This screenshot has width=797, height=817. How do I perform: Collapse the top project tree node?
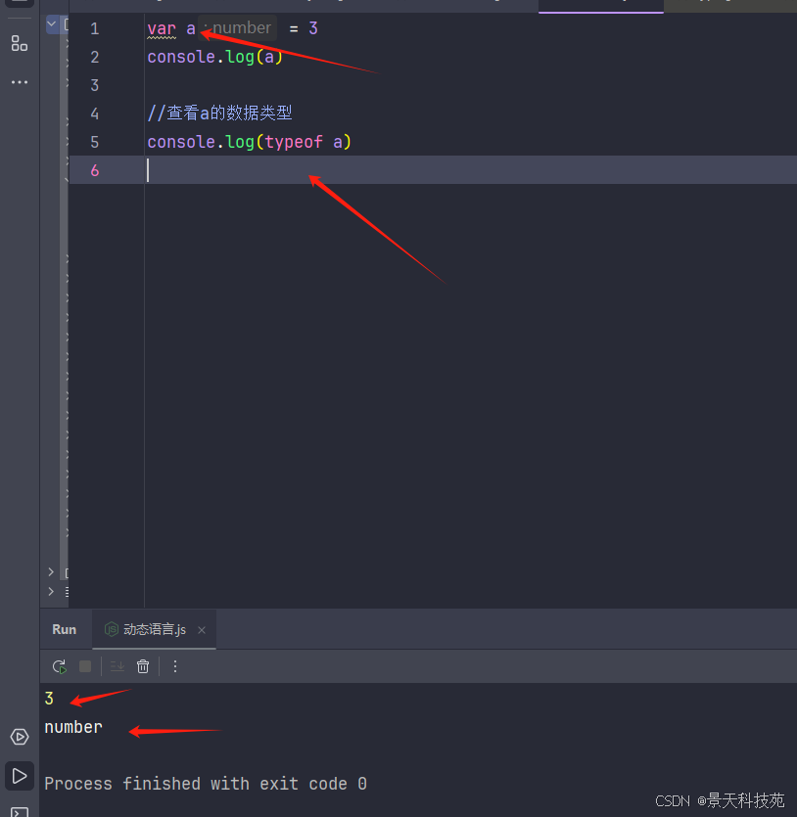click(52, 23)
